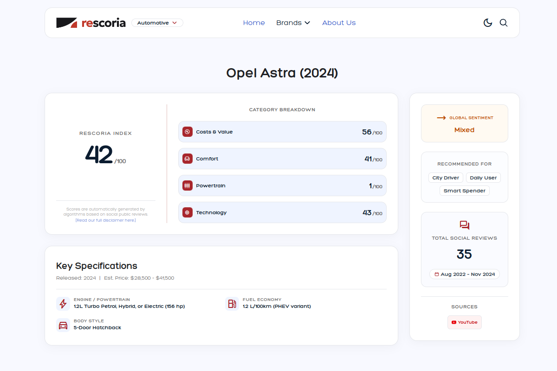Click the Mixed sentiment label
Image resolution: width=557 pixels, height=371 pixels.
465,130
